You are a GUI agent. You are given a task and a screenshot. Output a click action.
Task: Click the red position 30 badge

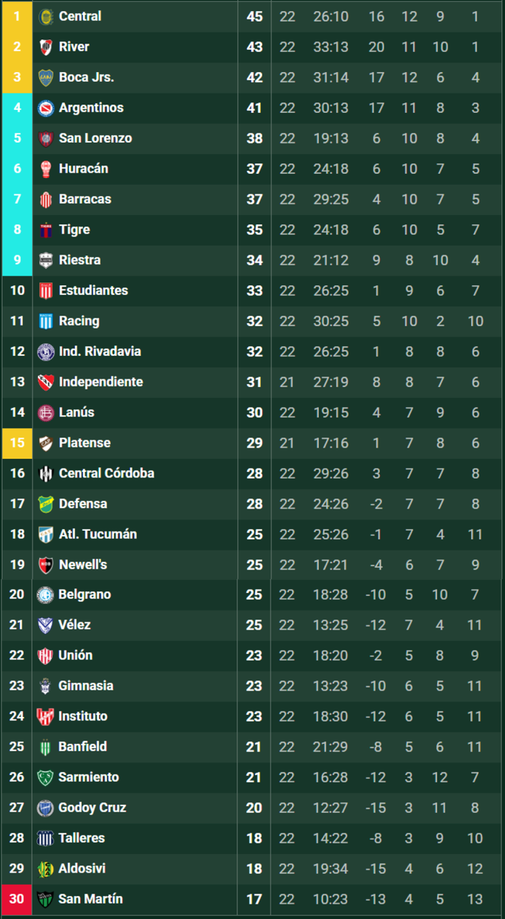[17, 899]
